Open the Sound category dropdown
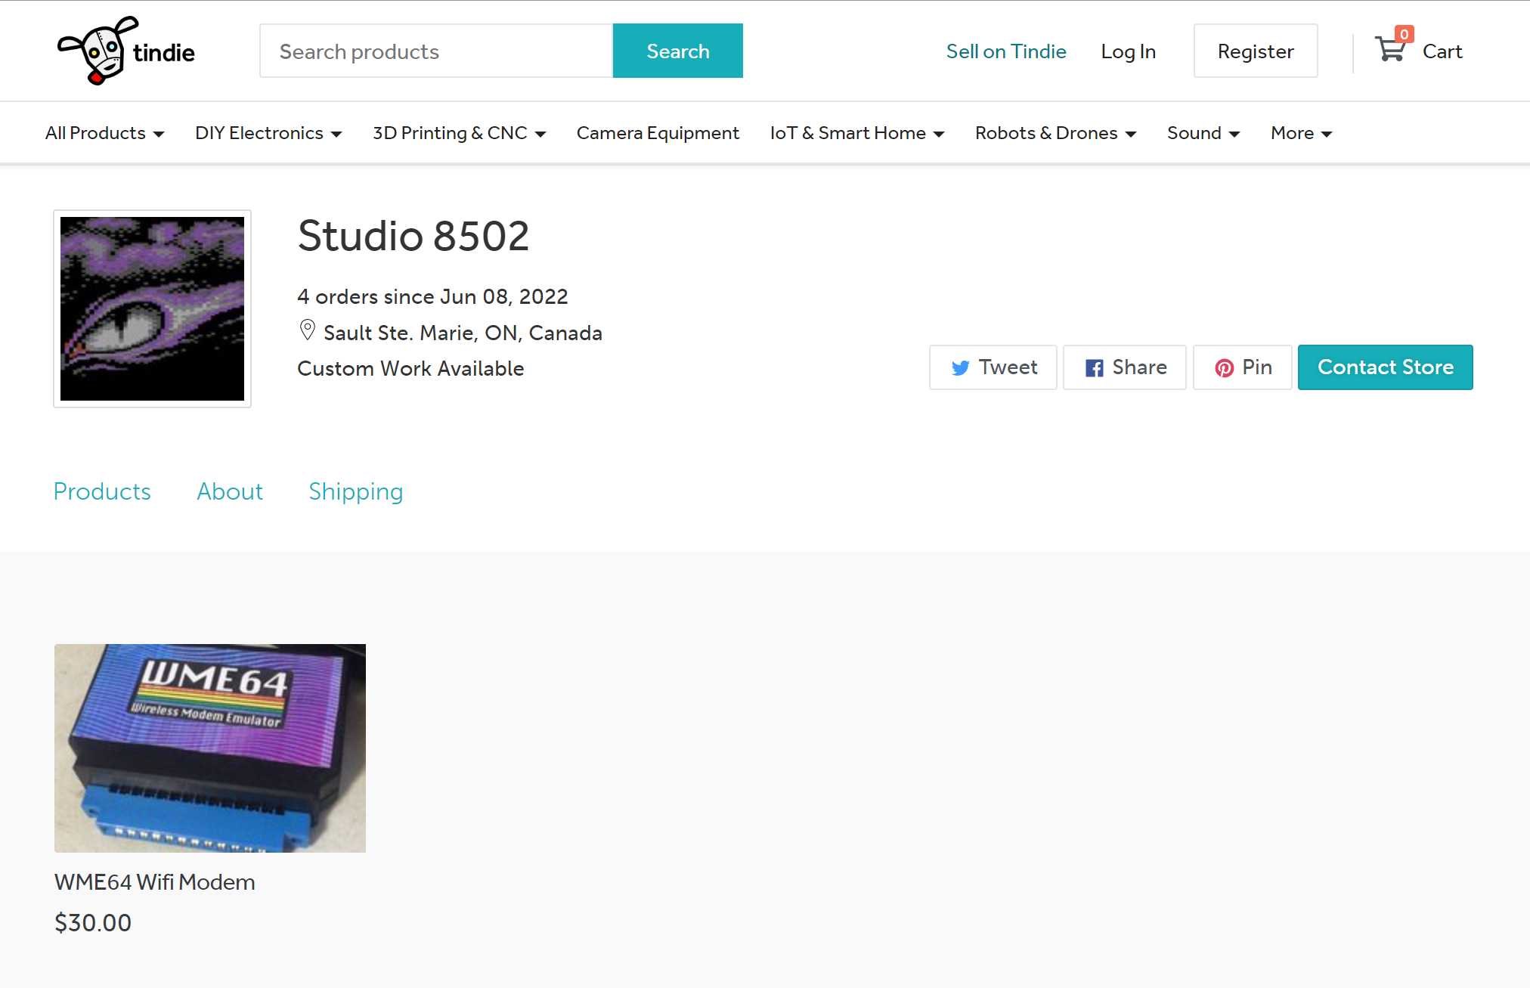The image size is (1530, 988). [1203, 133]
